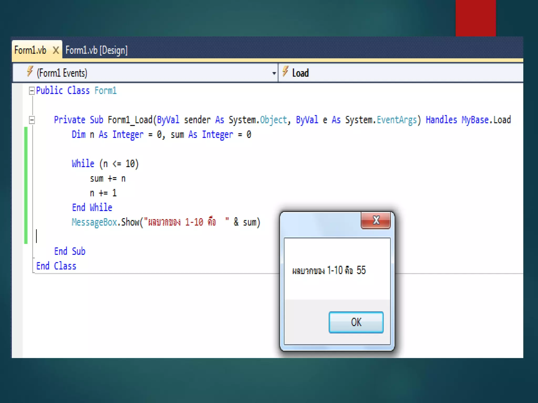Click the End Sub keyword line
The width and height of the screenshot is (538, 403).
click(70, 251)
